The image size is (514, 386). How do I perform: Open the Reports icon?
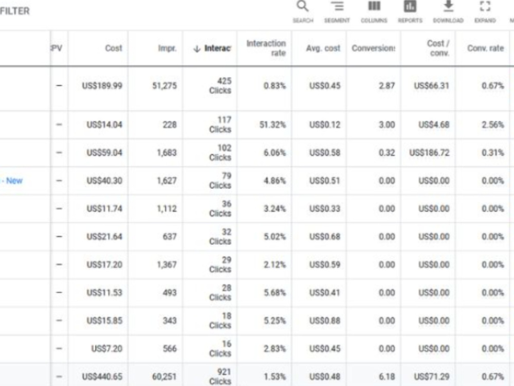click(x=410, y=6)
